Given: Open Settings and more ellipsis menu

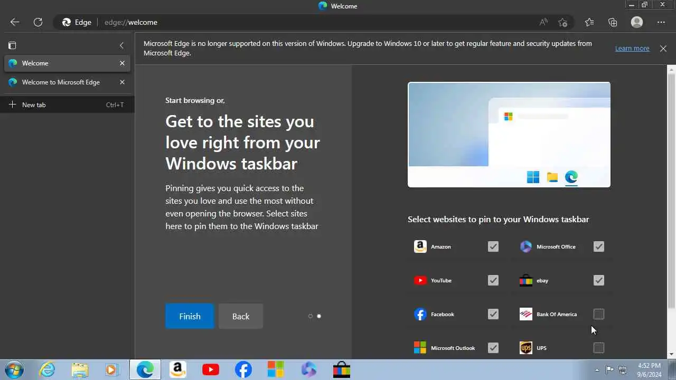Looking at the screenshot, I should [x=661, y=22].
